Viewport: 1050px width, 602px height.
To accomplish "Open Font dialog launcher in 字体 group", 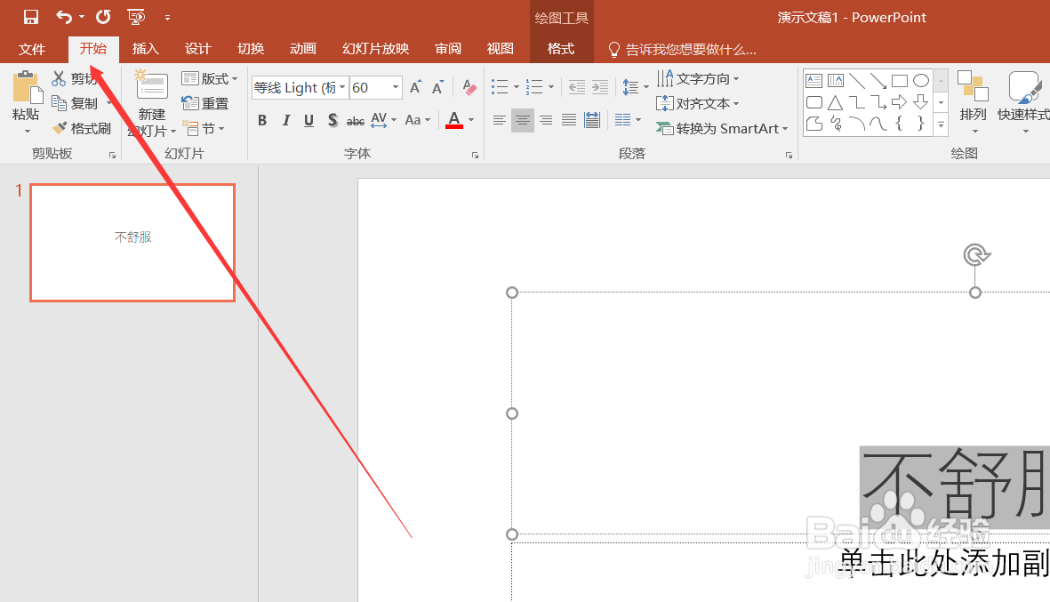I will (x=475, y=155).
